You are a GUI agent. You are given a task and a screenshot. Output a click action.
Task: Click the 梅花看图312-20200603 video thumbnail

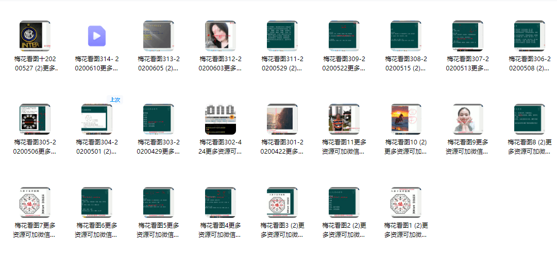[220, 36]
